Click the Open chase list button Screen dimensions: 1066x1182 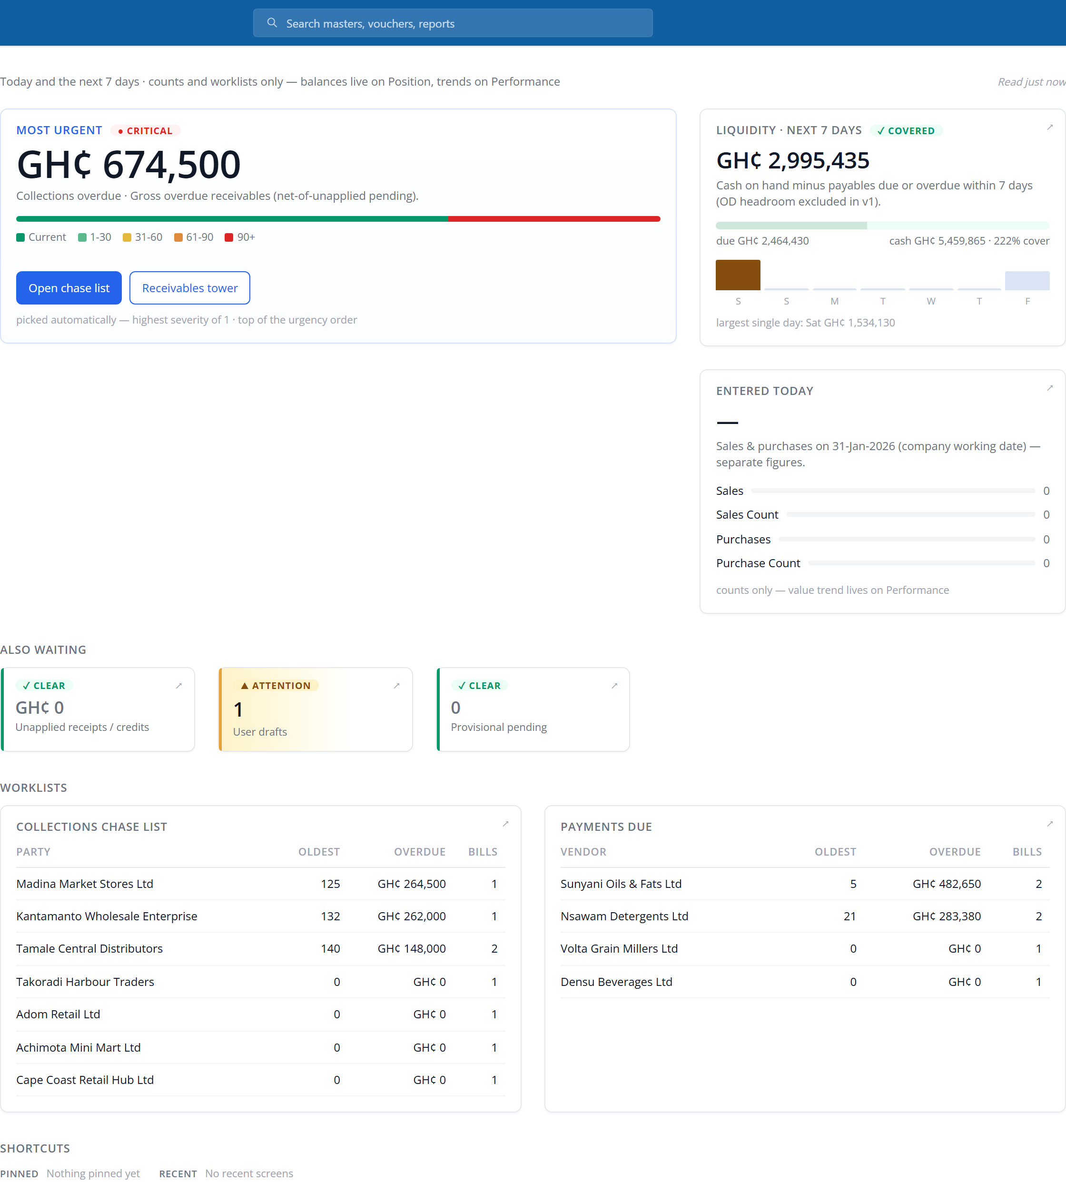coord(69,287)
